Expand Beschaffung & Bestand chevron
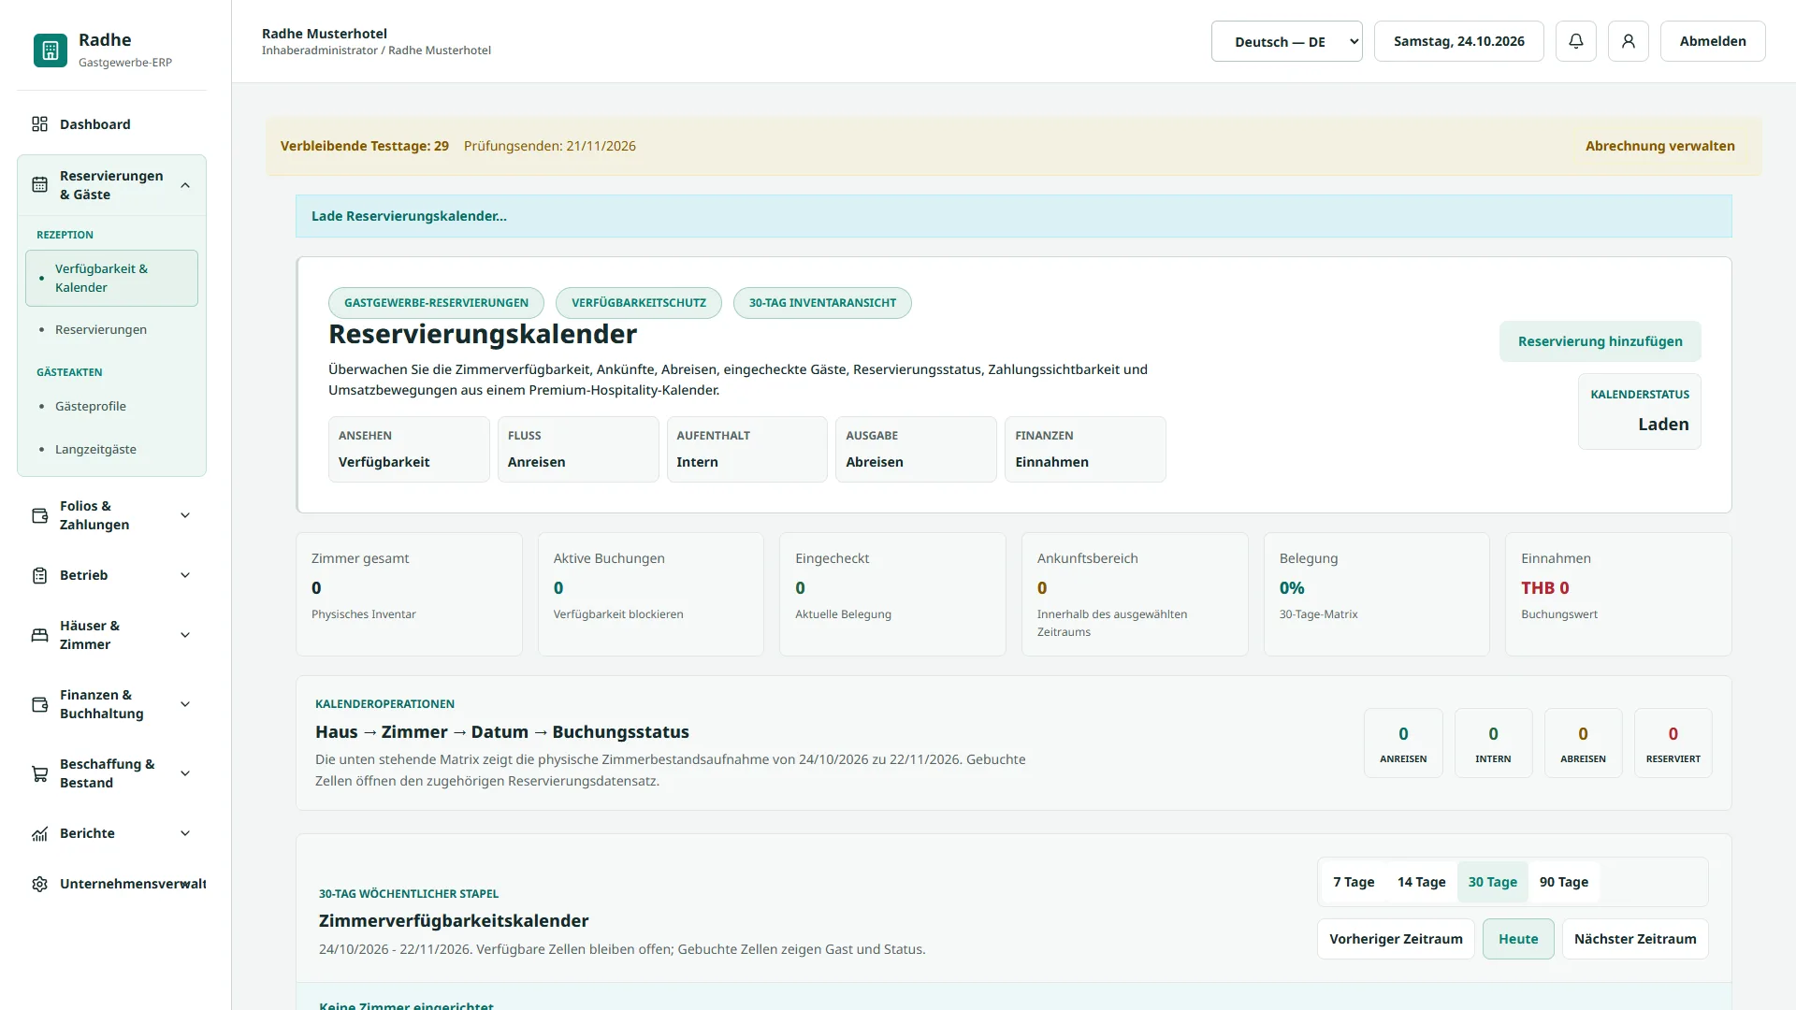The width and height of the screenshot is (1796, 1010). point(185,773)
